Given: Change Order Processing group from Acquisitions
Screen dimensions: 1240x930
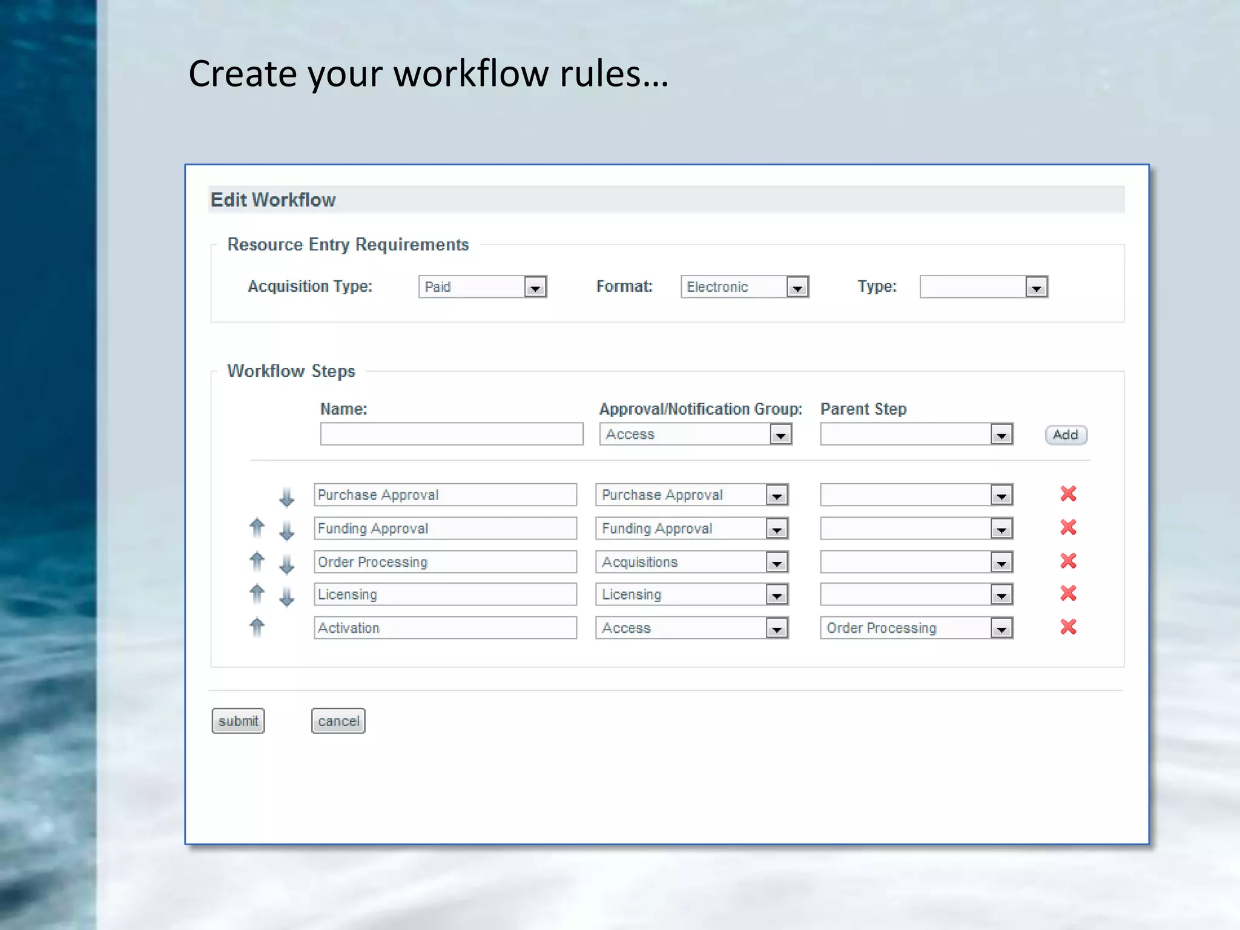Looking at the screenshot, I should click(x=776, y=562).
